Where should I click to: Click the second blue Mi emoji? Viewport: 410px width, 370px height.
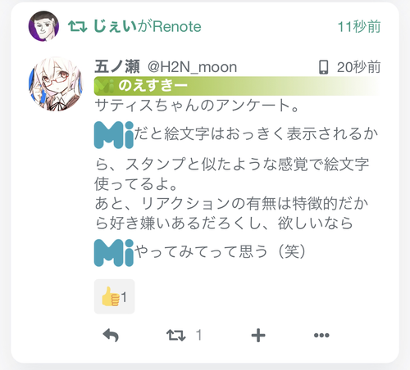point(114,253)
